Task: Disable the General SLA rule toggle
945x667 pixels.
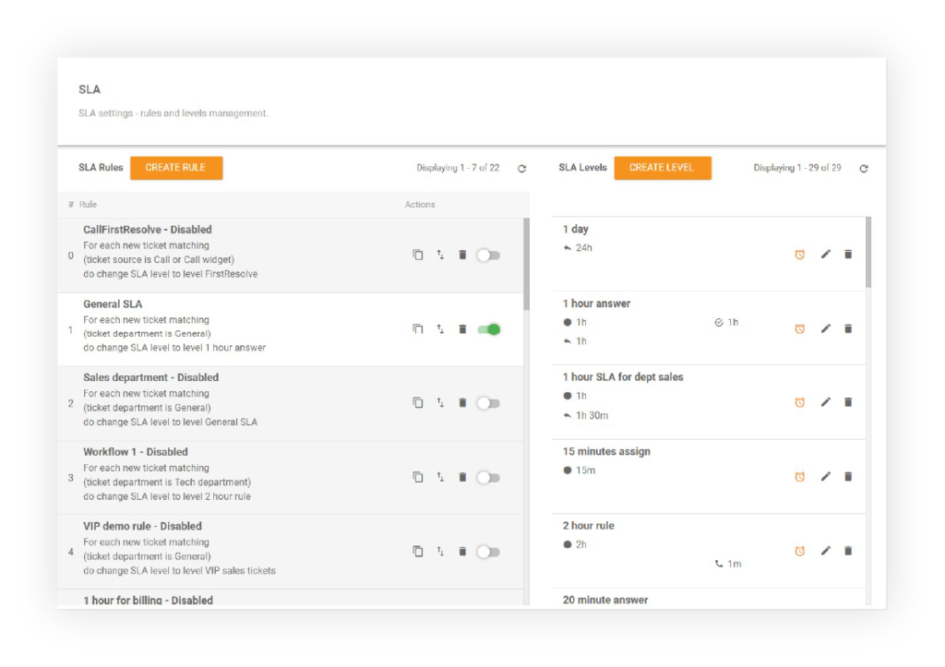Action: [x=489, y=329]
